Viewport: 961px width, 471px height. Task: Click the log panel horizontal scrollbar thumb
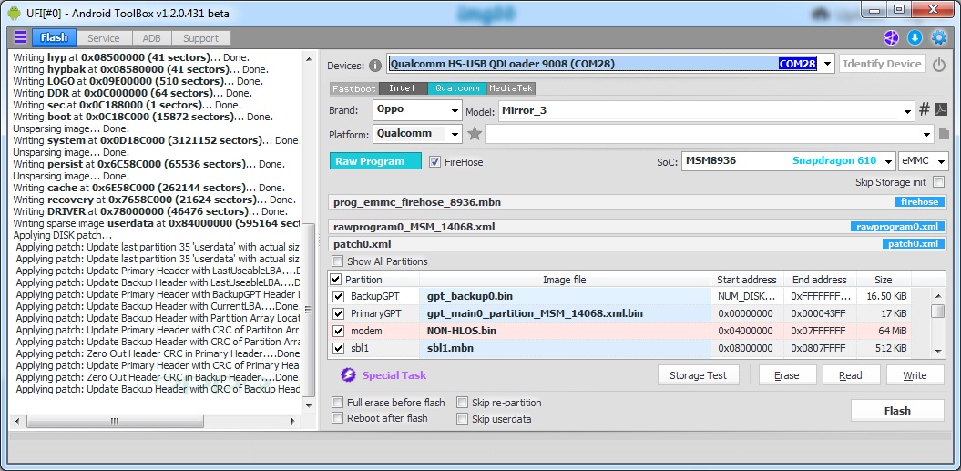pyautogui.click(x=115, y=421)
